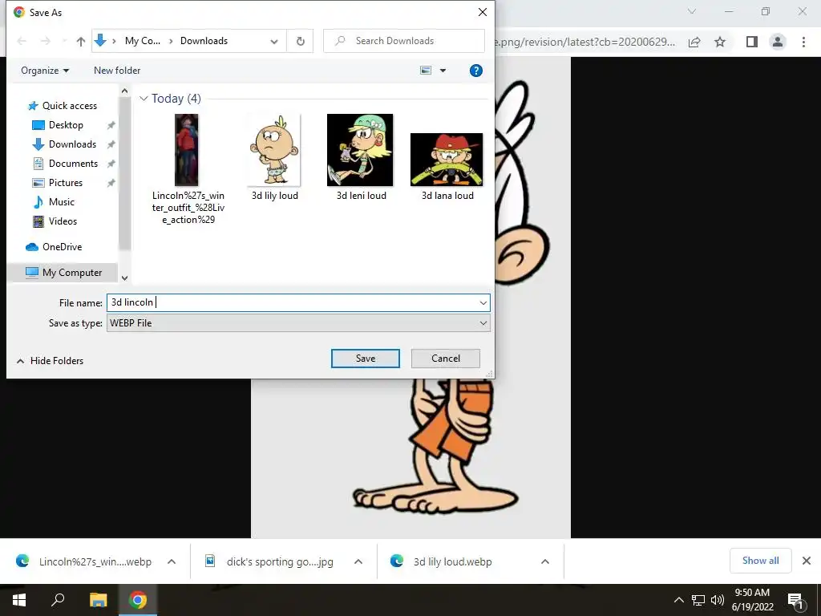Open Chrome profile avatar
Image resolution: width=821 pixels, height=616 pixels.
[x=778, y=42]
